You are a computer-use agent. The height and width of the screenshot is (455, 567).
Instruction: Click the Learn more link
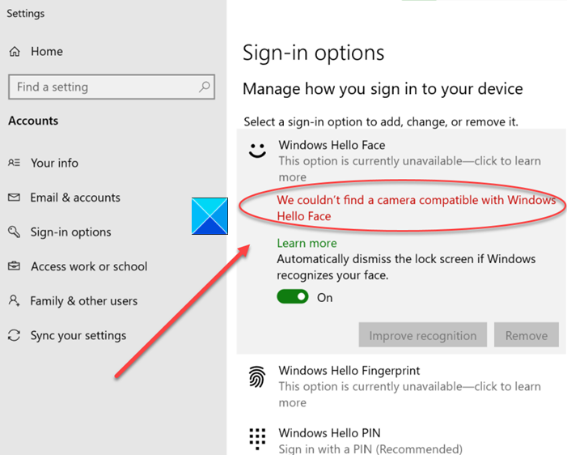(x=307, y=243)
